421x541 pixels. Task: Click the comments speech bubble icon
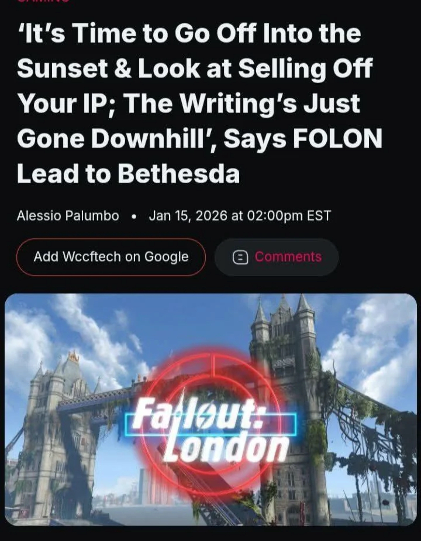tap(240, 257)
